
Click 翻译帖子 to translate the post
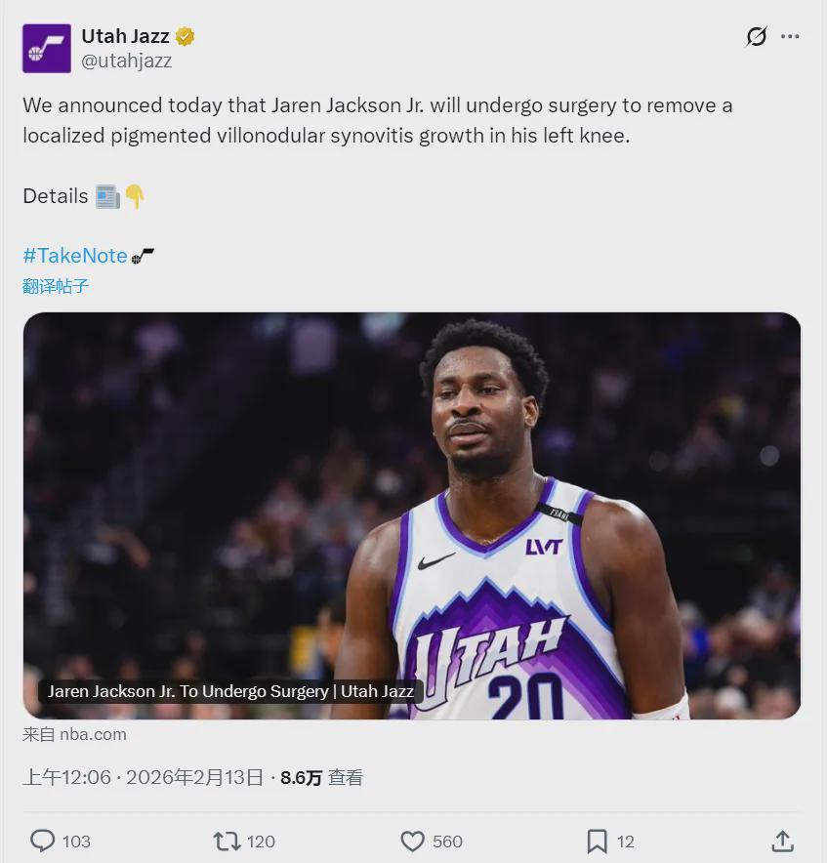(56, 286)
